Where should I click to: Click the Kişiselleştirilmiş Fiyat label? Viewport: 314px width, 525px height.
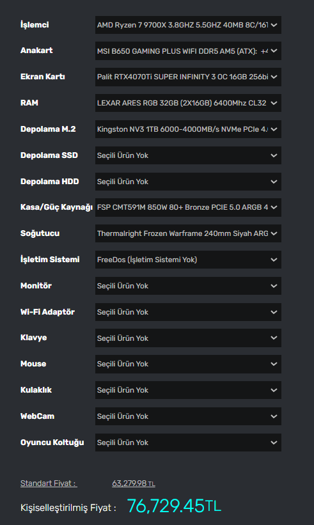(68, 508)
